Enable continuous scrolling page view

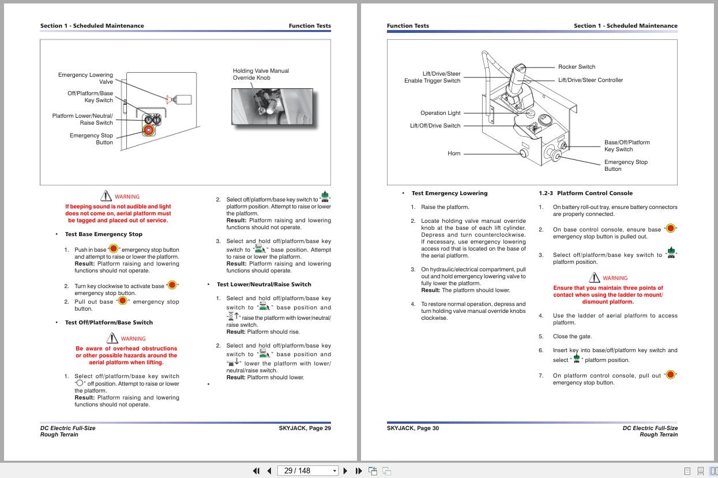700,470
